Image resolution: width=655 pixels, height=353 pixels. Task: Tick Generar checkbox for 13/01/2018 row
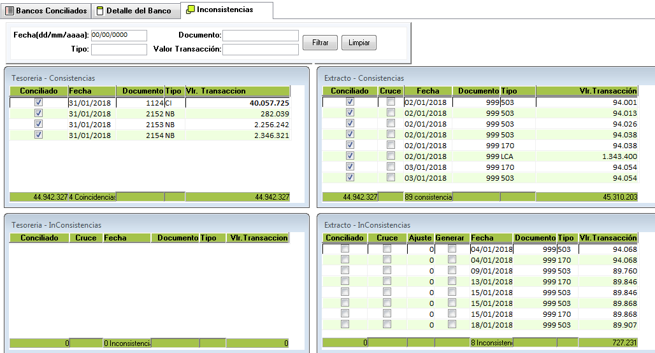click(x=452, y=281)
